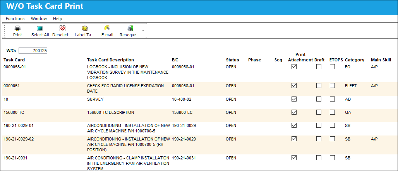Open the Functions menu
The image size is (398, 171).
coord(15,19)
